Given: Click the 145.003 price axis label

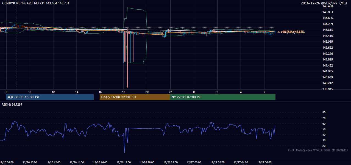Looking at the screenshot, I should pos(328,12).
